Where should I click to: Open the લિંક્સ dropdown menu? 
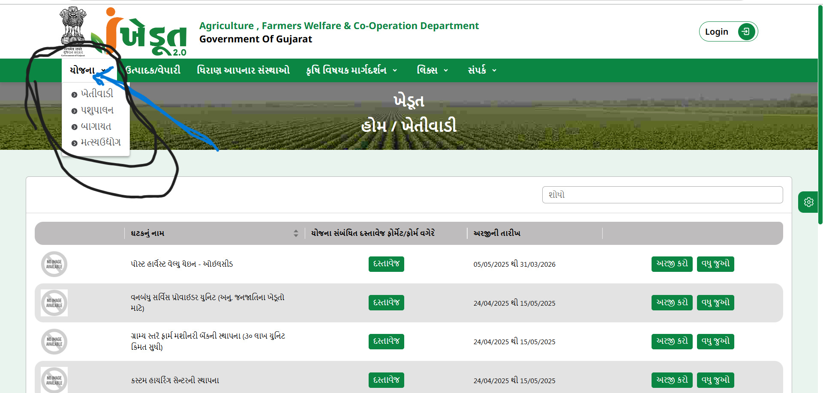click(x=432, y=70)
